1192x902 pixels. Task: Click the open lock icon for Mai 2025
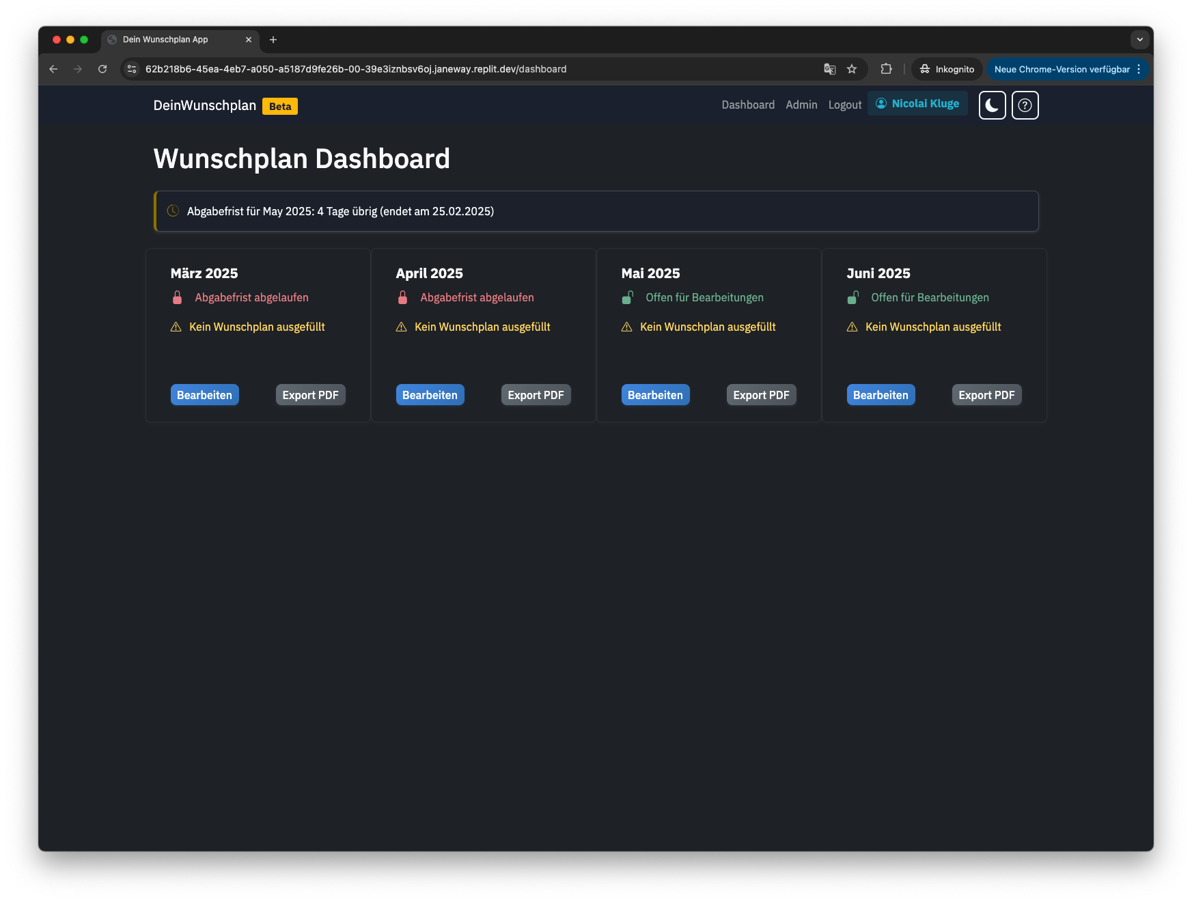coord(628,297)
